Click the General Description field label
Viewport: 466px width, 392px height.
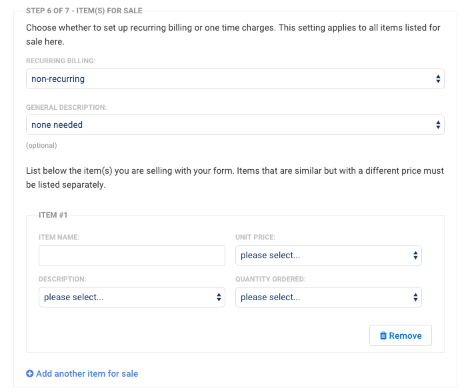pos(67,106)
